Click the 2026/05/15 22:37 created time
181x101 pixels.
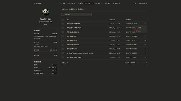[x=131, y=57]
